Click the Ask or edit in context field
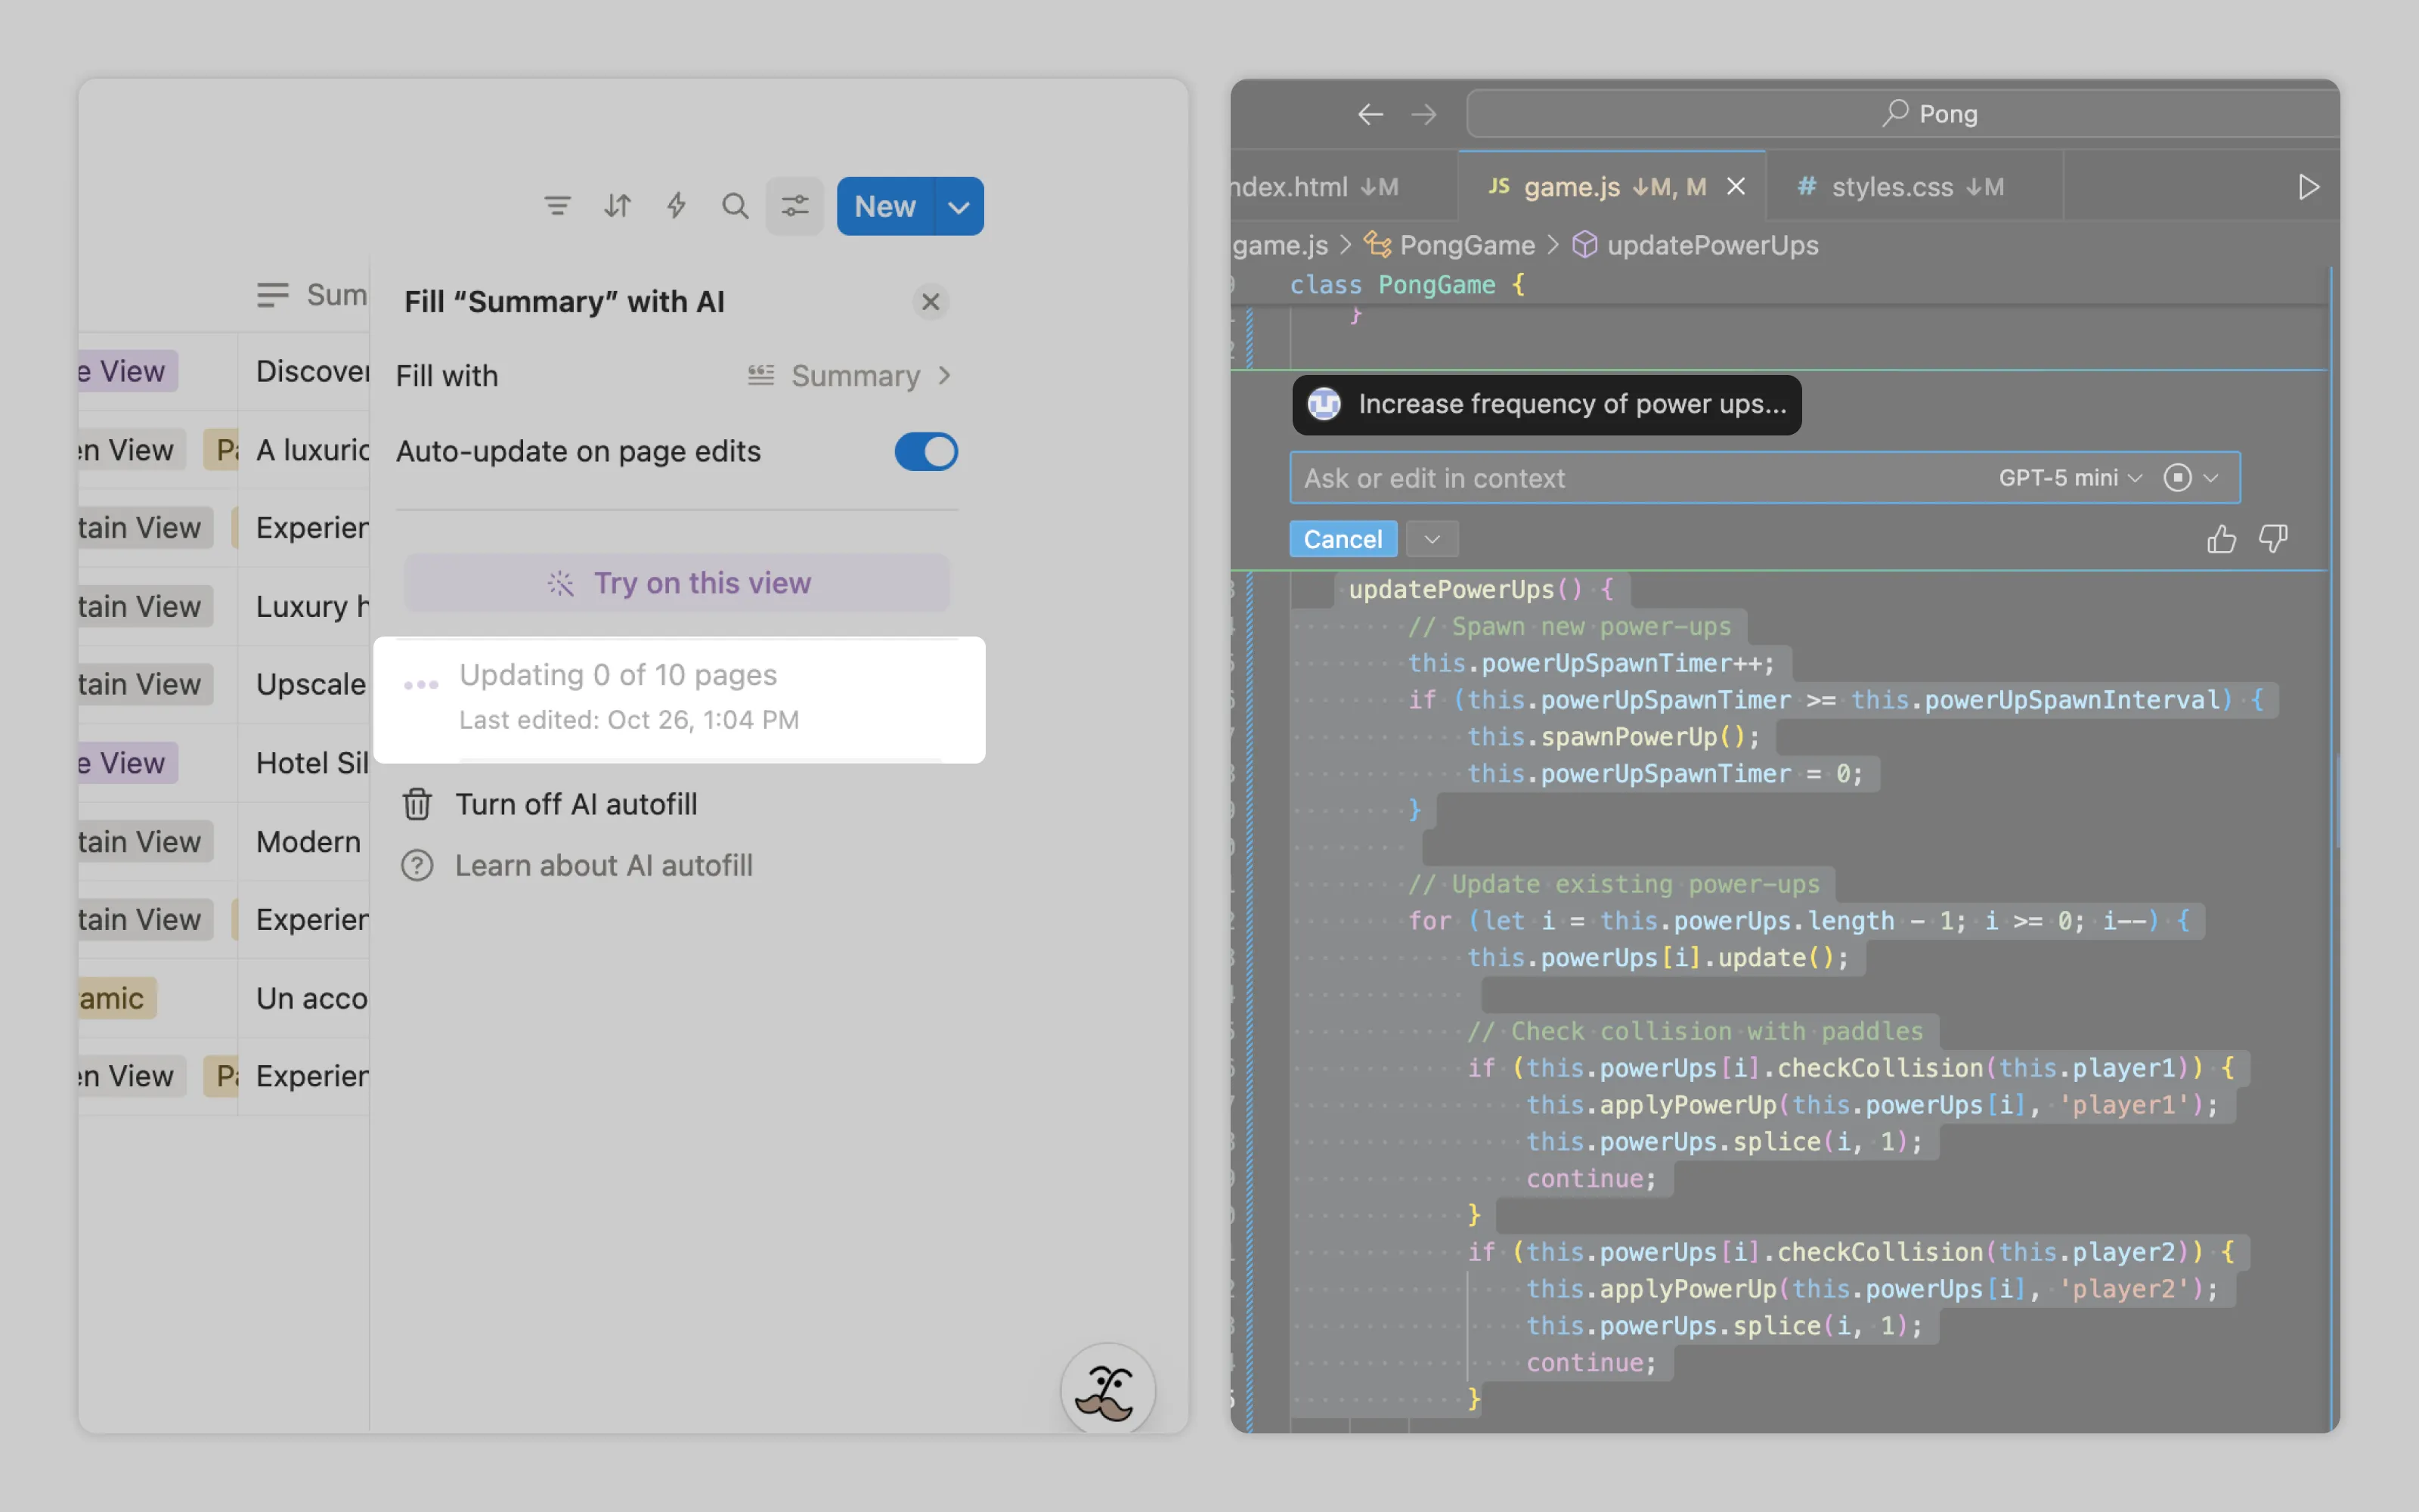The height and width of the screenshot is (1512, 2419). pyautogui.click(x=1629, y=478)
